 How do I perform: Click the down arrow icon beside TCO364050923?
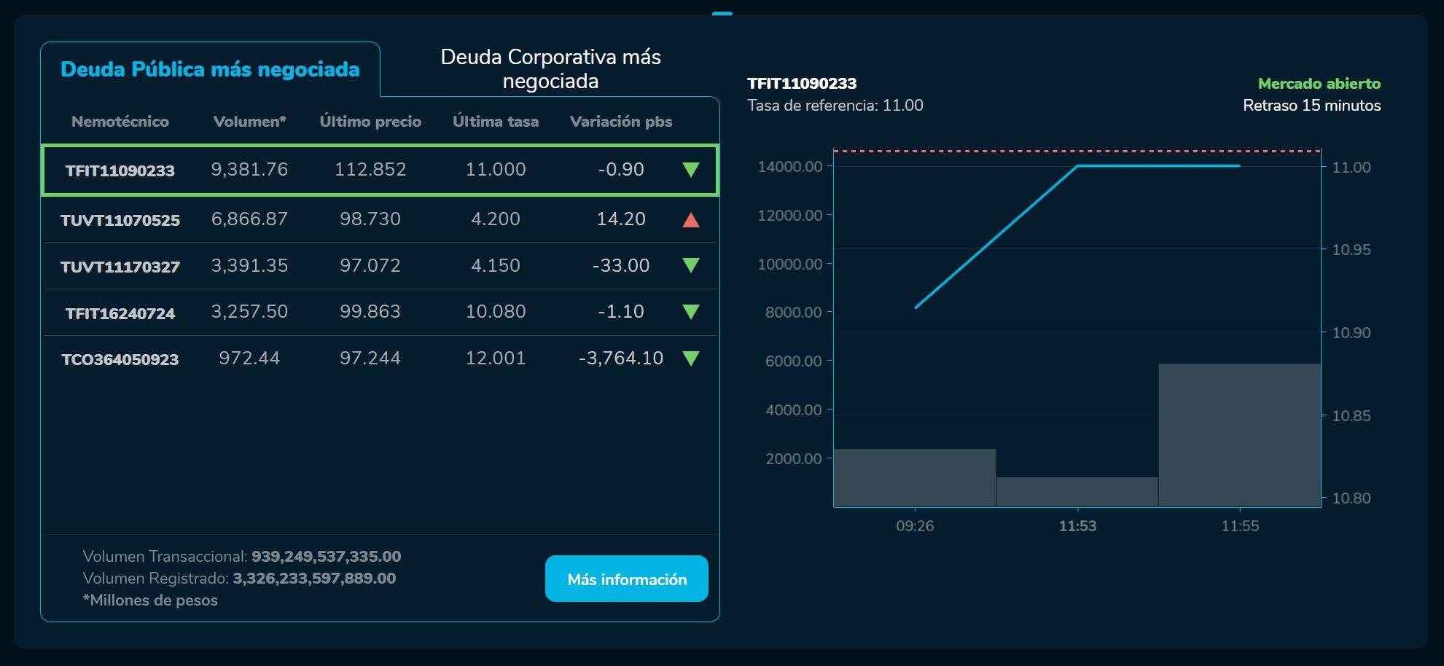point(691,359)
